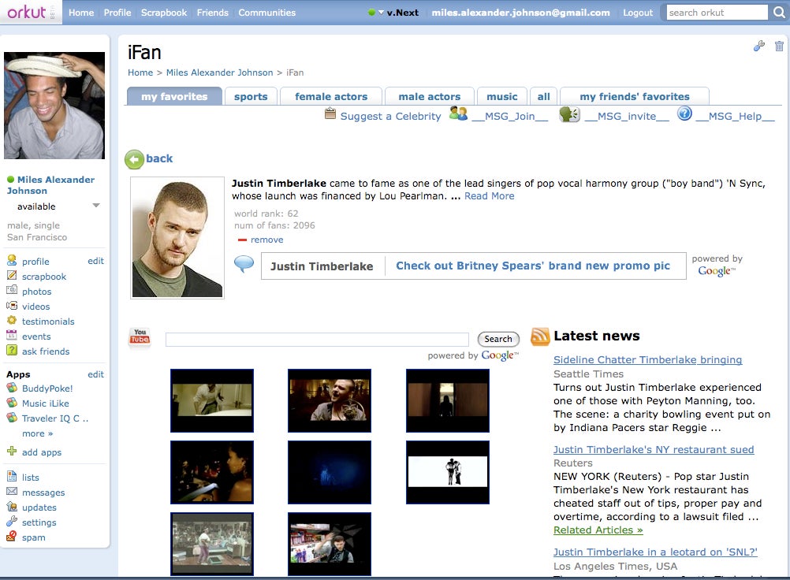Switch to the my favorites tab

click(174, 96)
